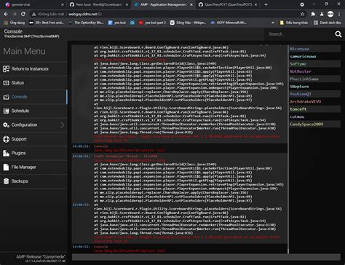Close the QuanTrieuPCYT GitHub tab
The width and height of the screenshot is (345, 265).
click(x=255, y=4)
